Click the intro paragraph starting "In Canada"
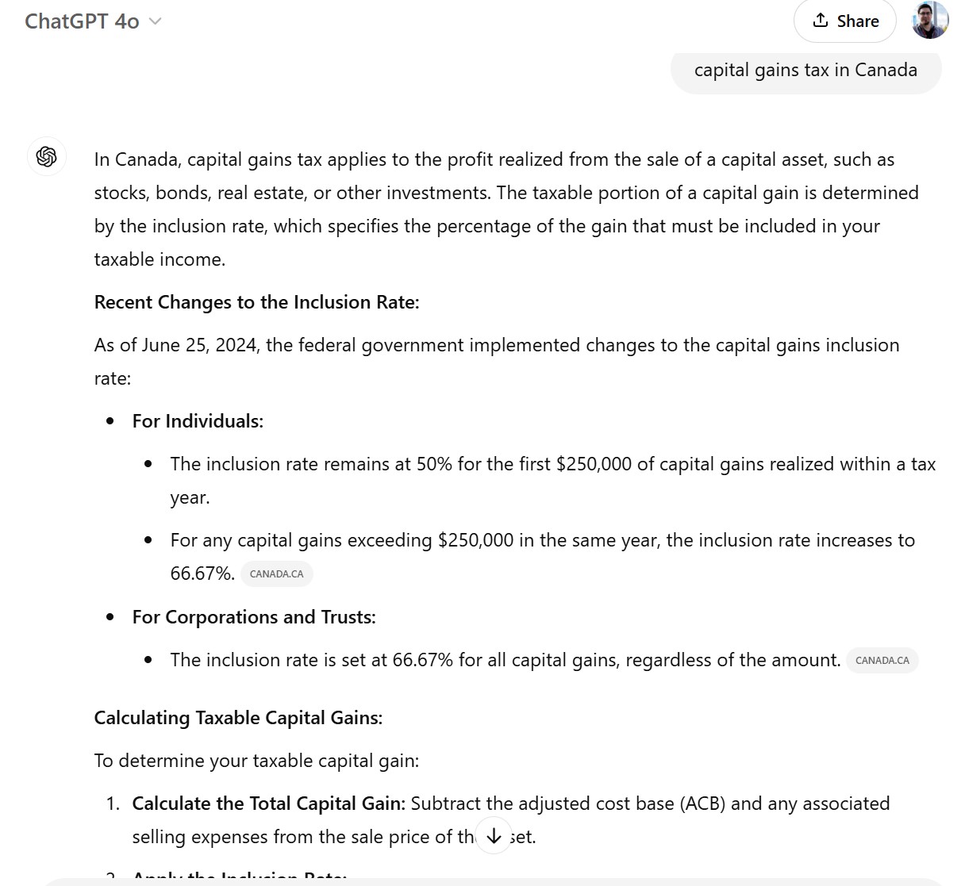Image resolution: width=965 pixels, height=886 pixels. pyautogui.click(x=494, y=193)
